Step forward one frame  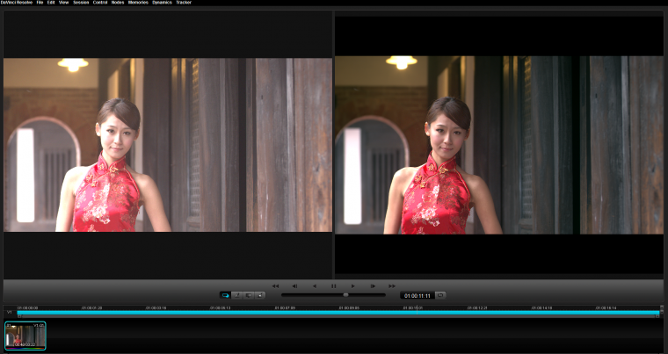[373, 285]
